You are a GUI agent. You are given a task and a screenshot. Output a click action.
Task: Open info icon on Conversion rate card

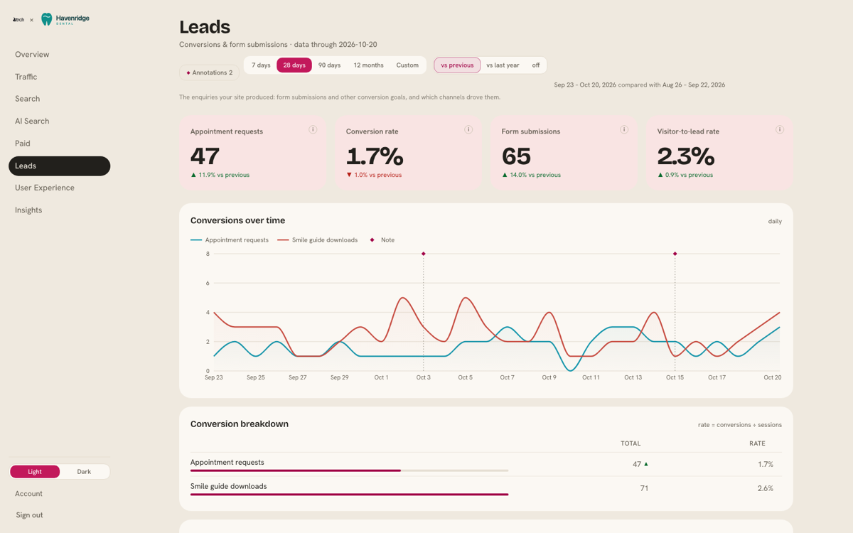(x=468, y=130)
